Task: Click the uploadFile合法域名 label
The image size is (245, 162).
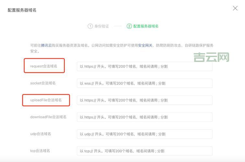Action: pos(46,100)
